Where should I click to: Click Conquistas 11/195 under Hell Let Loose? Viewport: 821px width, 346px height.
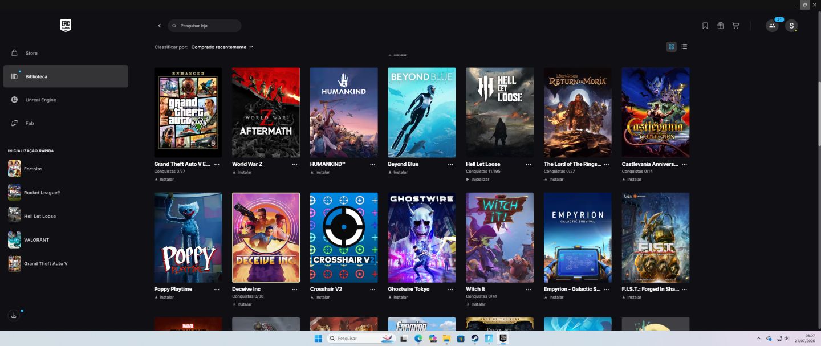pyautogui.click(x=483, y=172)
